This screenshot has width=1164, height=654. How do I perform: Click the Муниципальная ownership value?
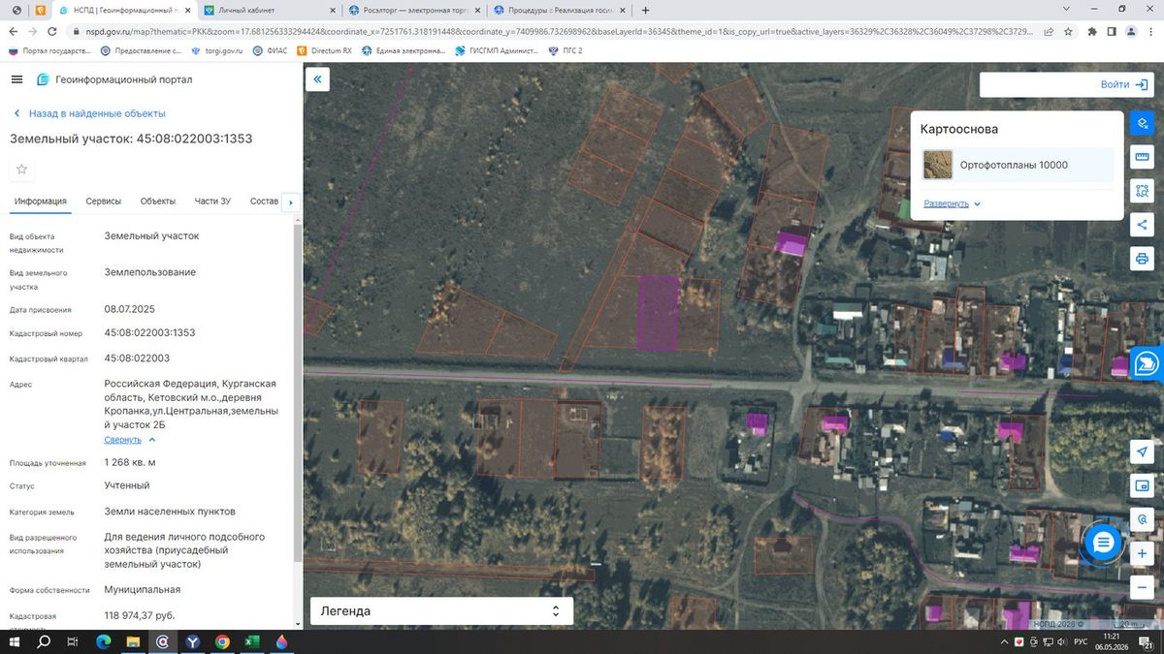[x=143, y=589]
